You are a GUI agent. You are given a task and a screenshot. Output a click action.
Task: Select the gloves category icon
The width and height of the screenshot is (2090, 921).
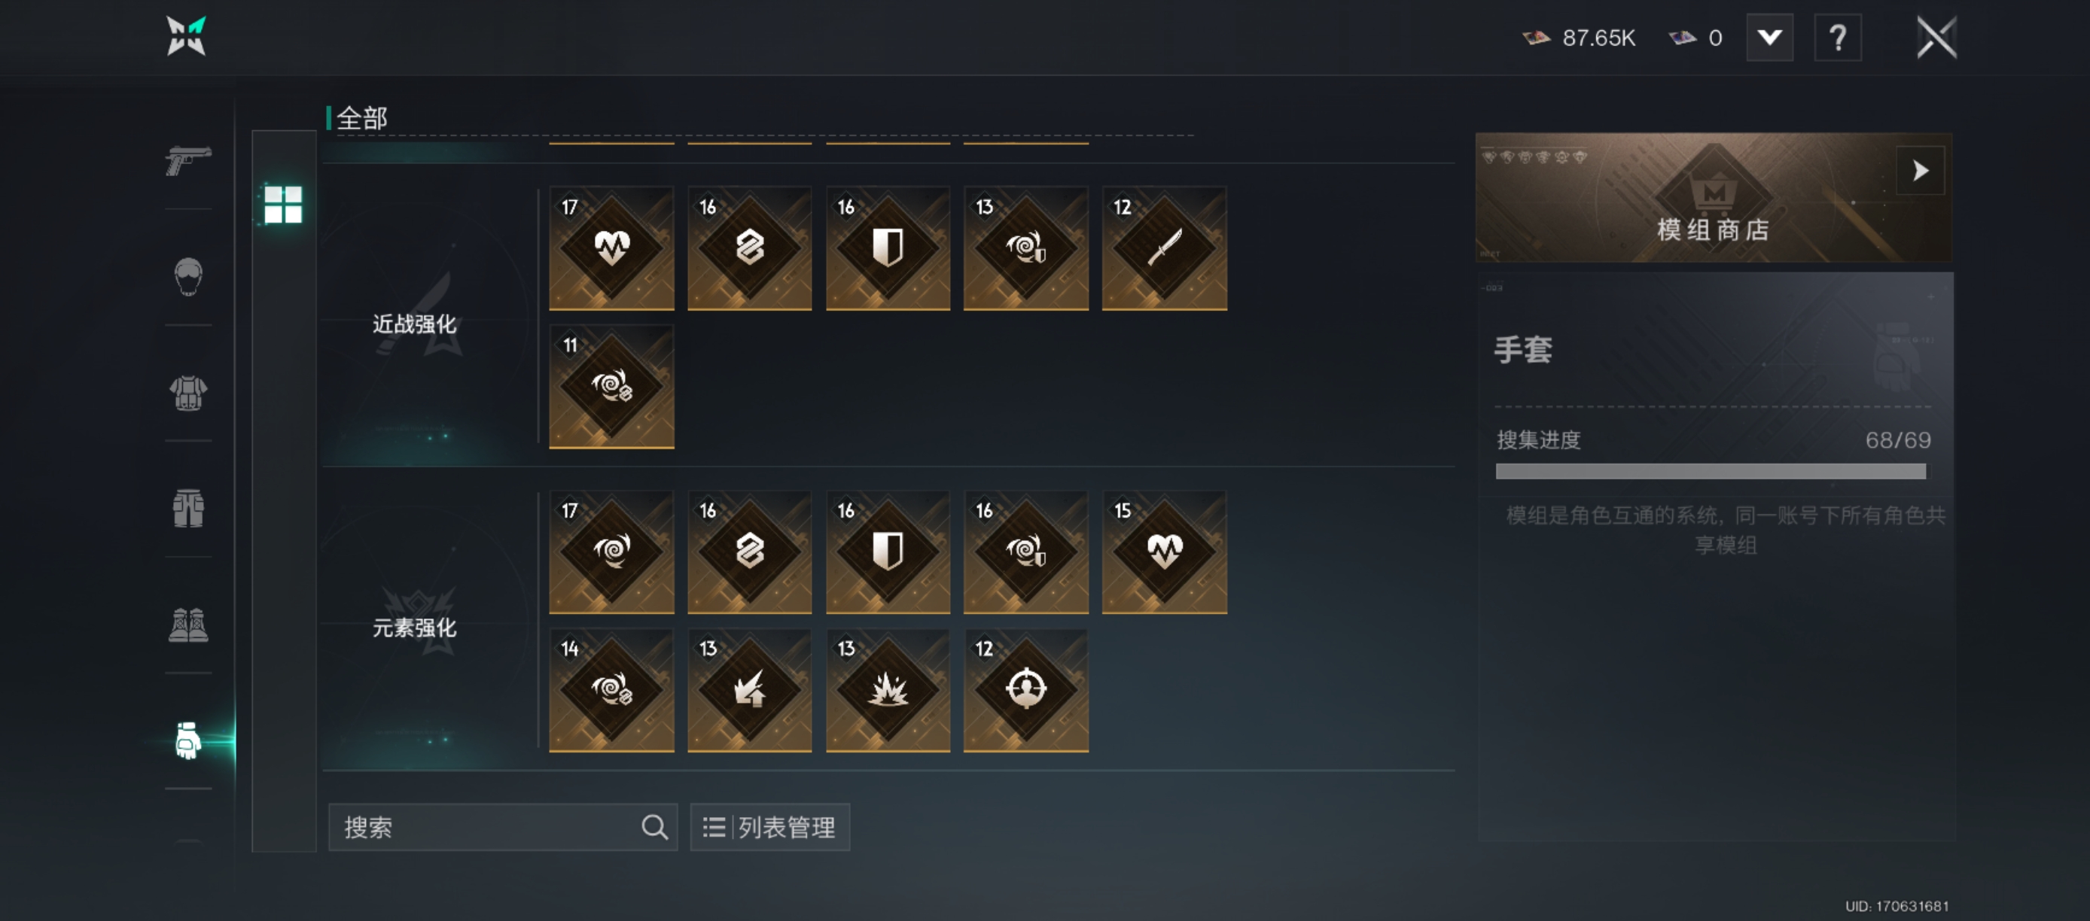point(188,740)
